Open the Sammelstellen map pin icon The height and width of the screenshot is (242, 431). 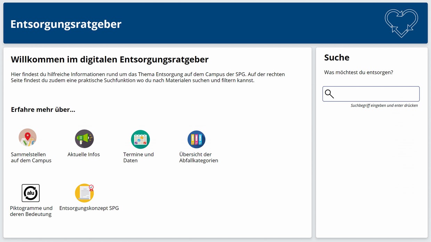tap(27, 137)
